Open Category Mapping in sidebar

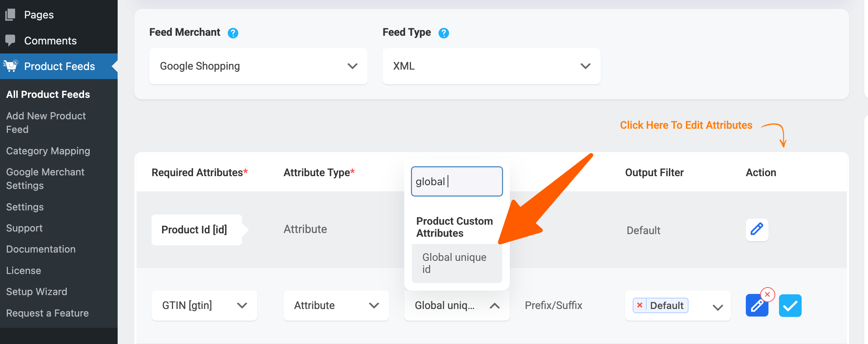tap(48, 151)
